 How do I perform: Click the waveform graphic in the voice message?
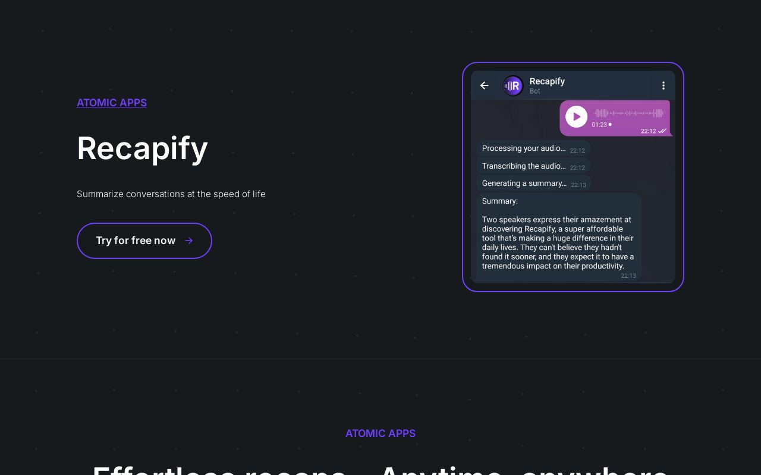pyautogui.click(x=628, y=113)
